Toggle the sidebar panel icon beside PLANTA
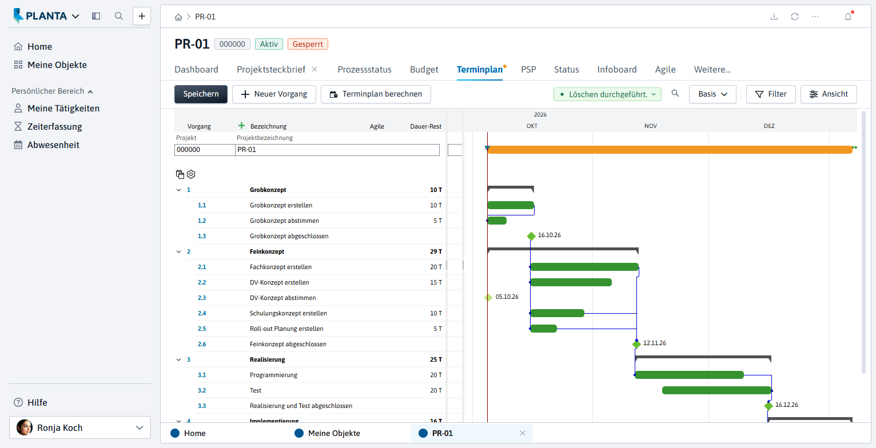This screenshot has height=448, width=876. (96, 16)
